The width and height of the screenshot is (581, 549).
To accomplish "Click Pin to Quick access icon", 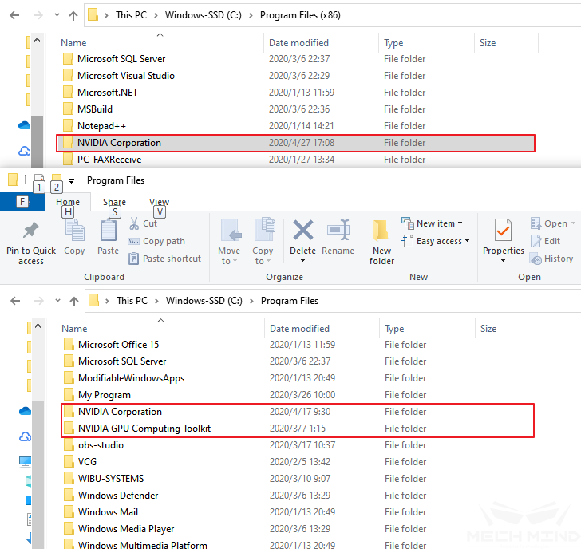I will 31,231.
